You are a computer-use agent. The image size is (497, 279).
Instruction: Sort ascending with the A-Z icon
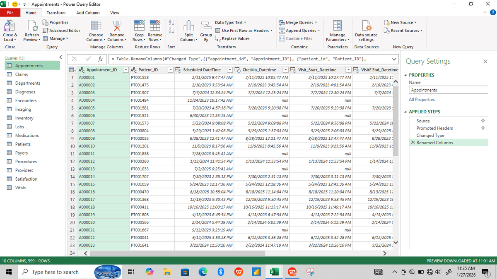(x=171, y=23)
